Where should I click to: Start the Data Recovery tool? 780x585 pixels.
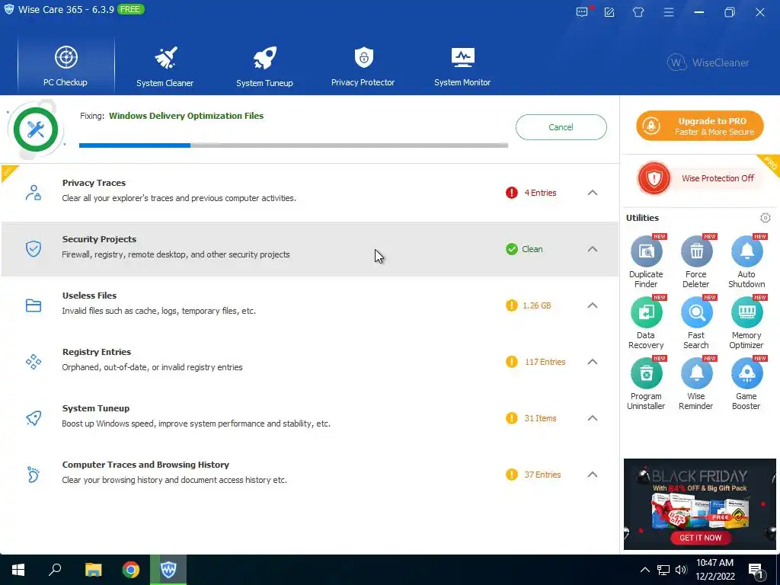click(646, 323)
